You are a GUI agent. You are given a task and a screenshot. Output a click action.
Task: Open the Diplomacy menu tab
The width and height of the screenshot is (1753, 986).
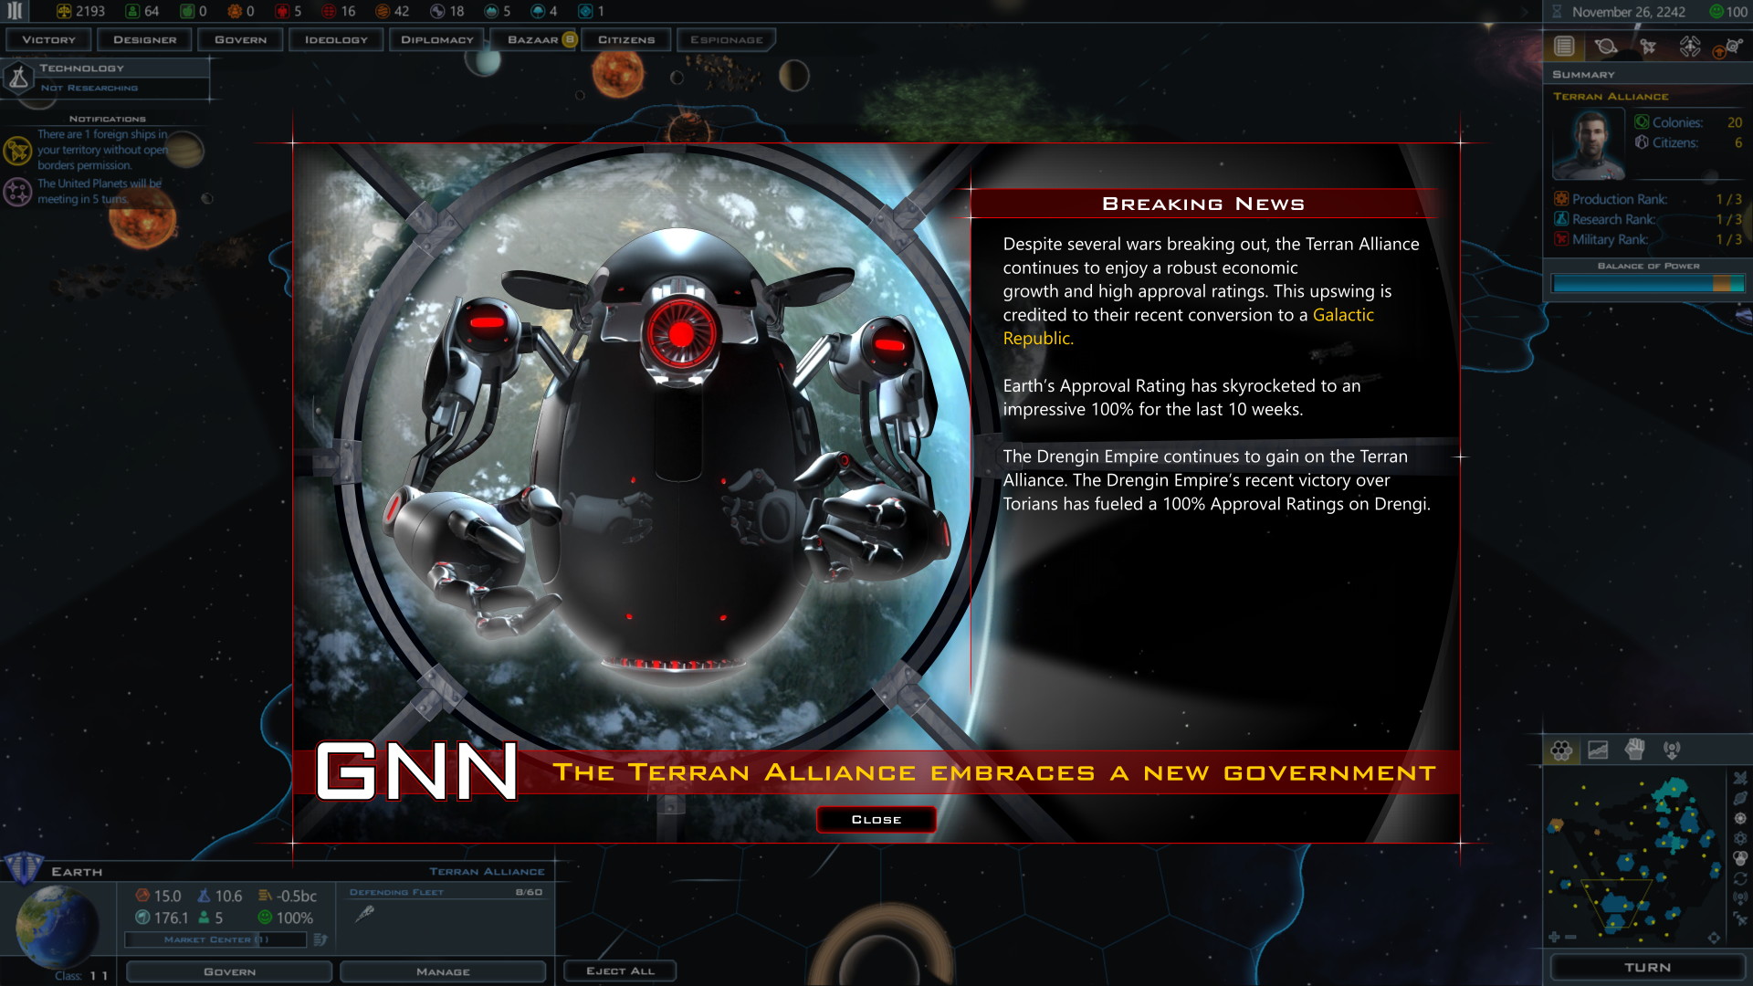437,38
